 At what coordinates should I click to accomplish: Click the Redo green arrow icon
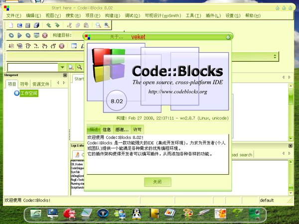coord(57,25)
